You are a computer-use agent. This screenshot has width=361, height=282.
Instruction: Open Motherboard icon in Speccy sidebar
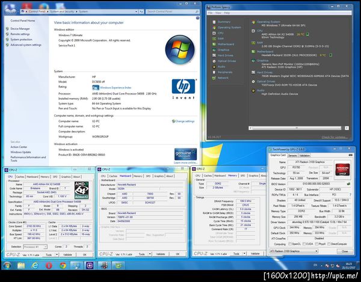(214, 44)
